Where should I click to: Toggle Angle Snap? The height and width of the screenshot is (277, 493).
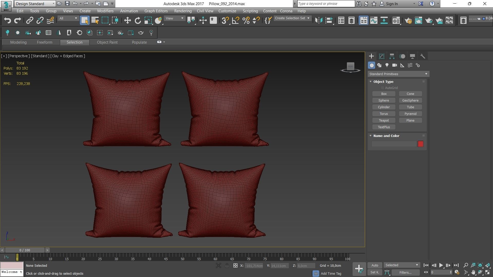click(x=235, y=21)
